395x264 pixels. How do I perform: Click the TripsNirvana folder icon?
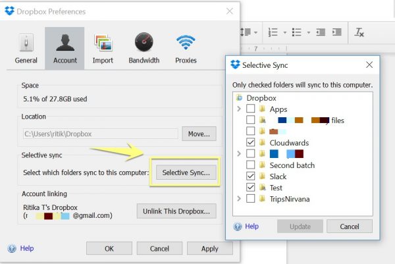[x=262, y=199]
